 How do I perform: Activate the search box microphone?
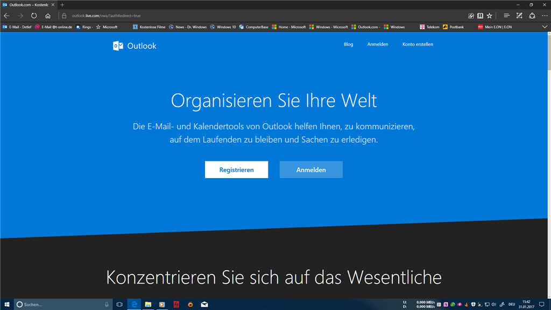tap(107, 305)
